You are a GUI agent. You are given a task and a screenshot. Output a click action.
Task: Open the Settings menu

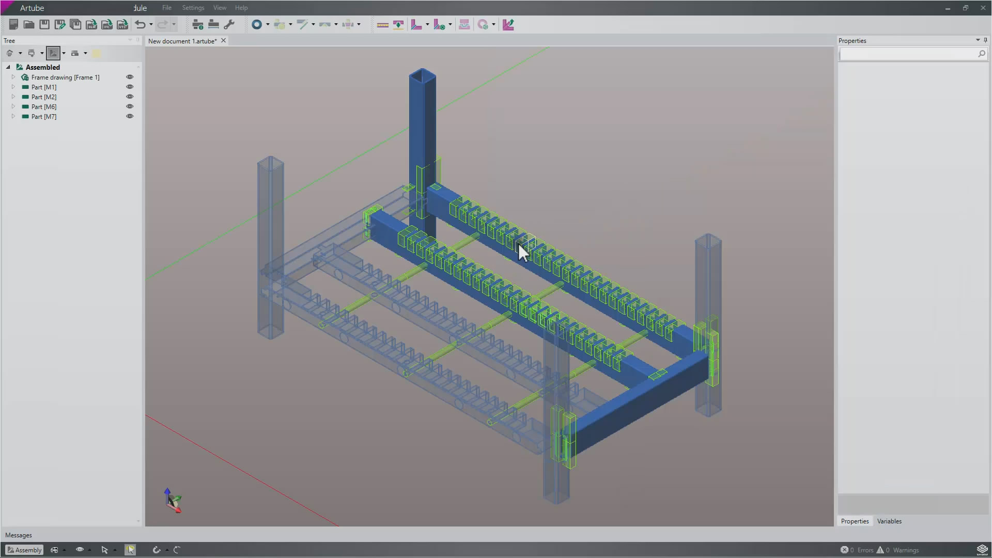pyautogui.click(x=193, y=8)
